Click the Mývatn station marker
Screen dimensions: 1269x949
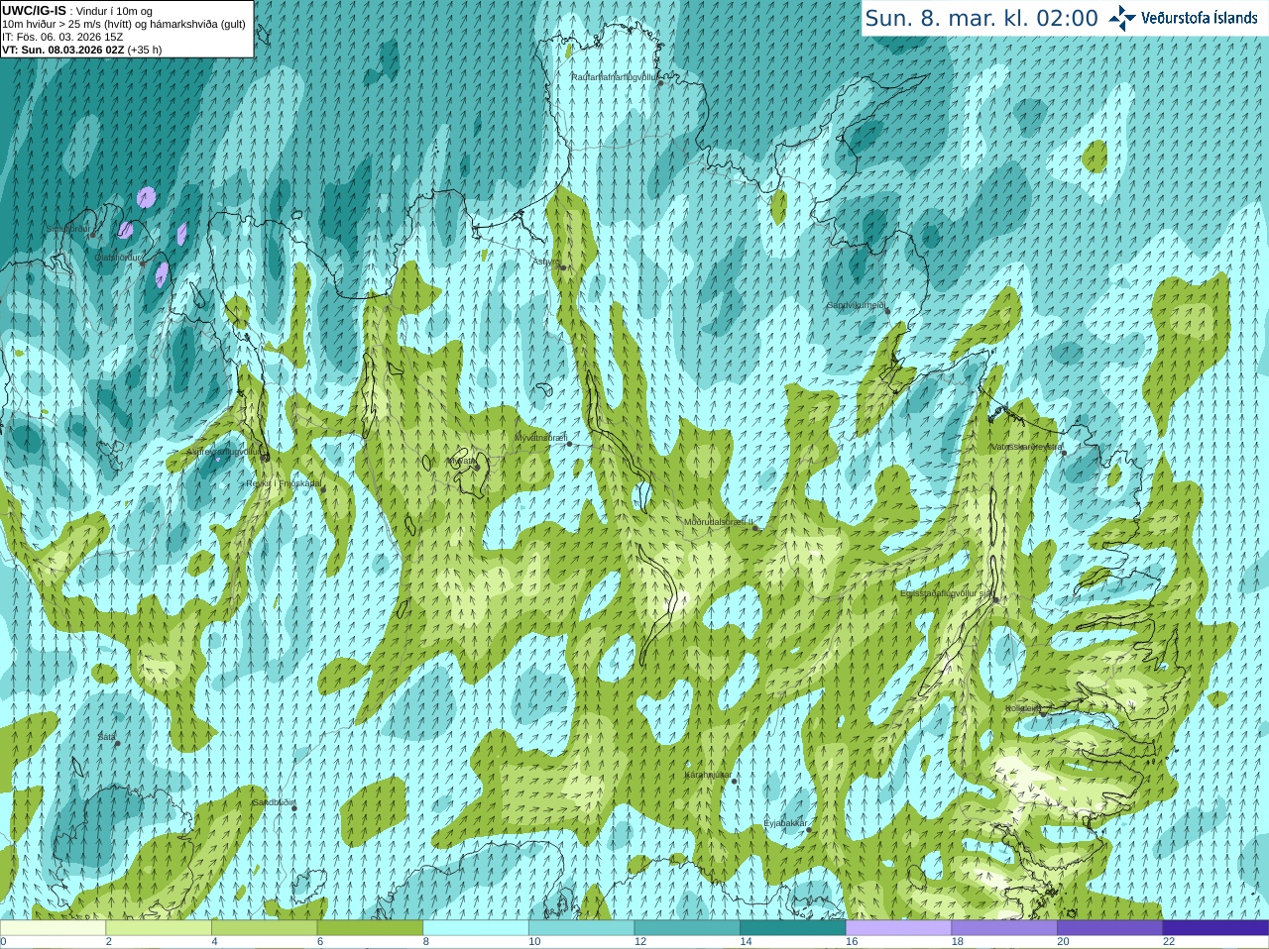click(476, 466)
